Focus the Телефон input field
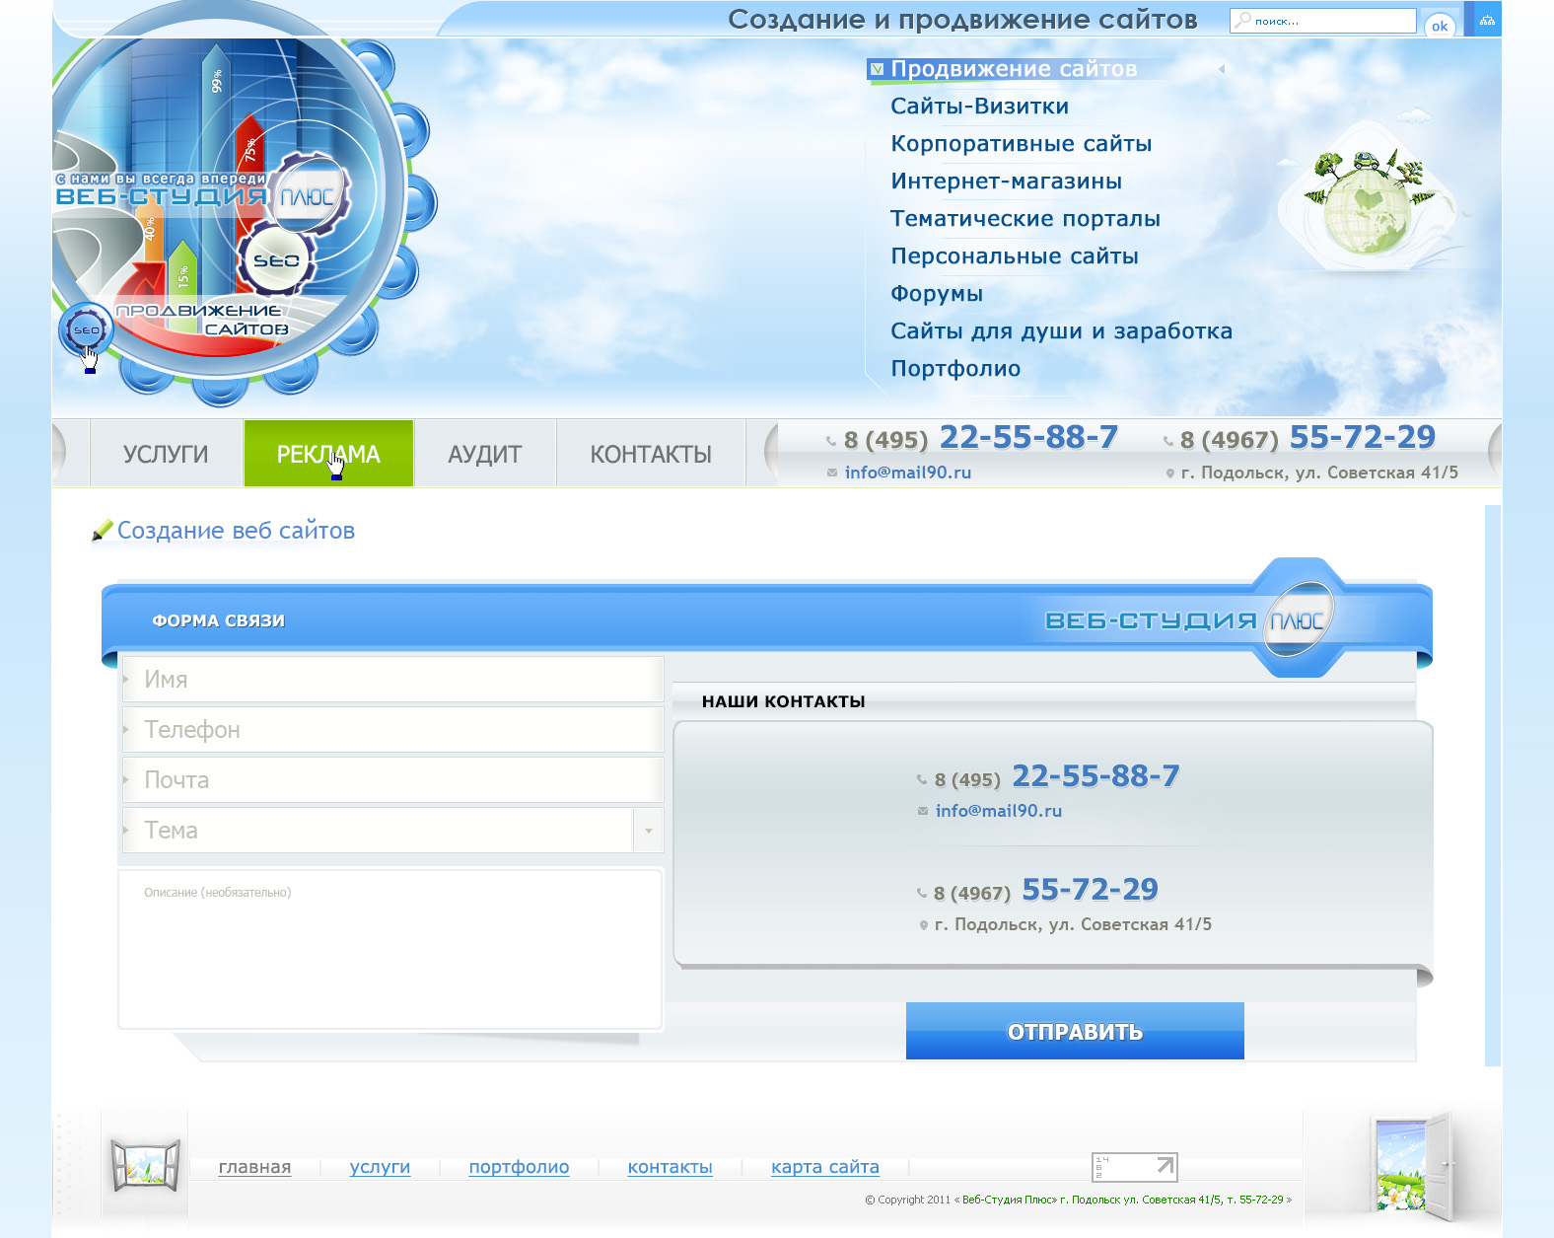The image size is (1554, 1238). point(392,730)
